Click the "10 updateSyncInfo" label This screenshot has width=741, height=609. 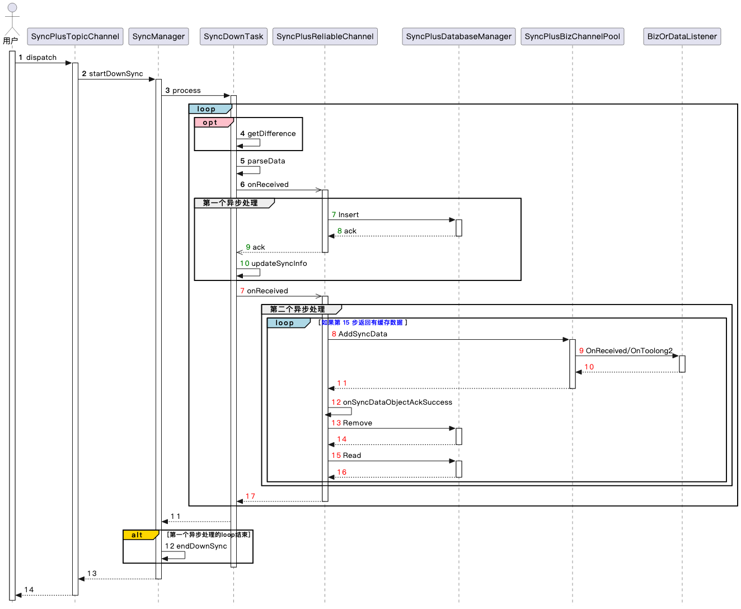tap(274, 264)
